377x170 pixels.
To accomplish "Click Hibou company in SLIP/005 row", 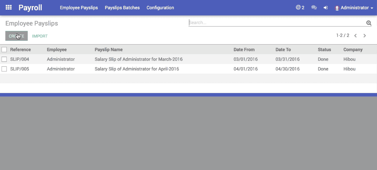I will coord(349,69).
